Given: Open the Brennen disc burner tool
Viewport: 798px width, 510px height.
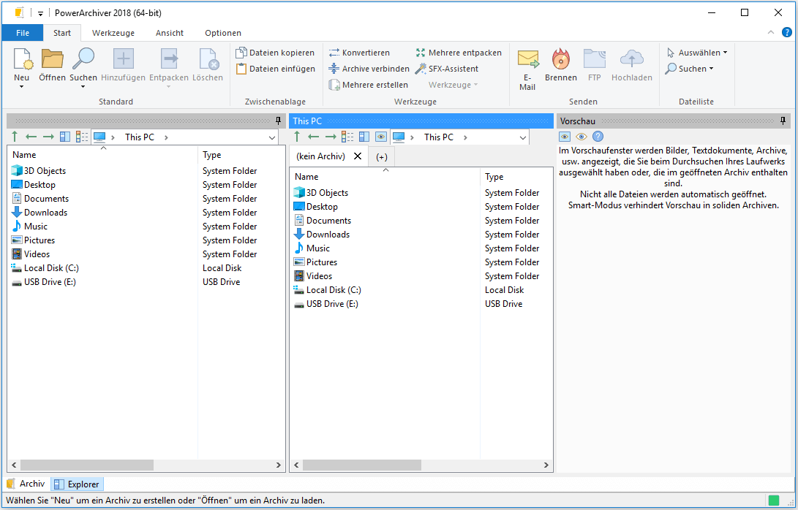Looking at the screenshot, I should pyautogui.click(x=561, y=60).
